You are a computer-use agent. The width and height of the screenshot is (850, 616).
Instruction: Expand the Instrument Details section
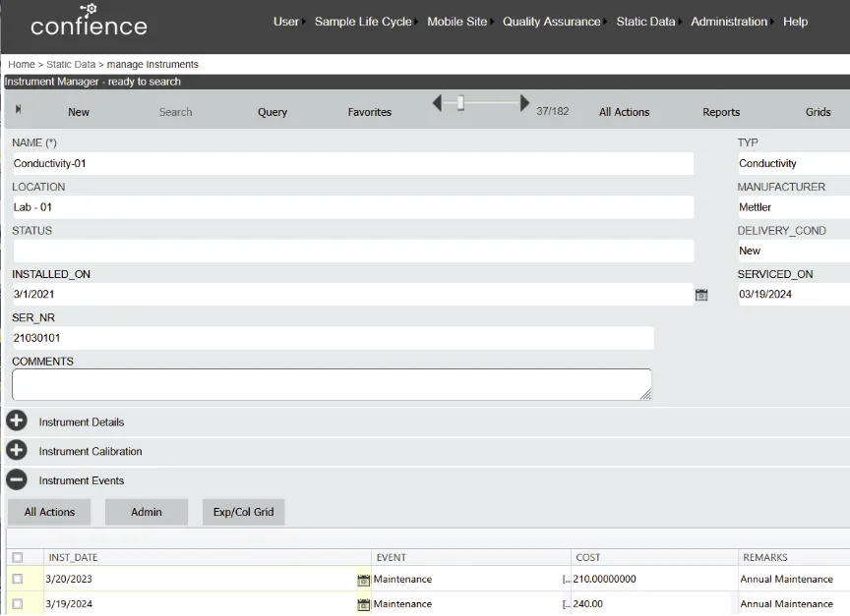click(x=16, y=420)
